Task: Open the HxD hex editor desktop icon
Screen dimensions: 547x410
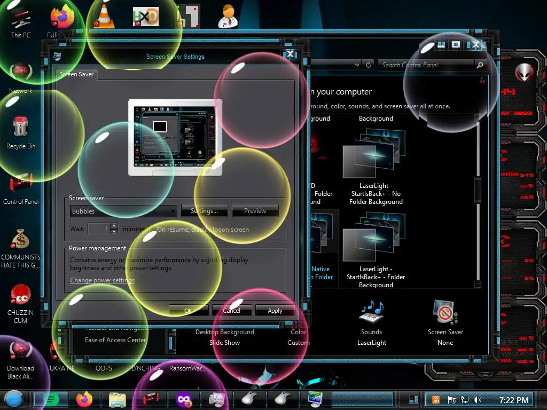Action: [x=146, y=17]
